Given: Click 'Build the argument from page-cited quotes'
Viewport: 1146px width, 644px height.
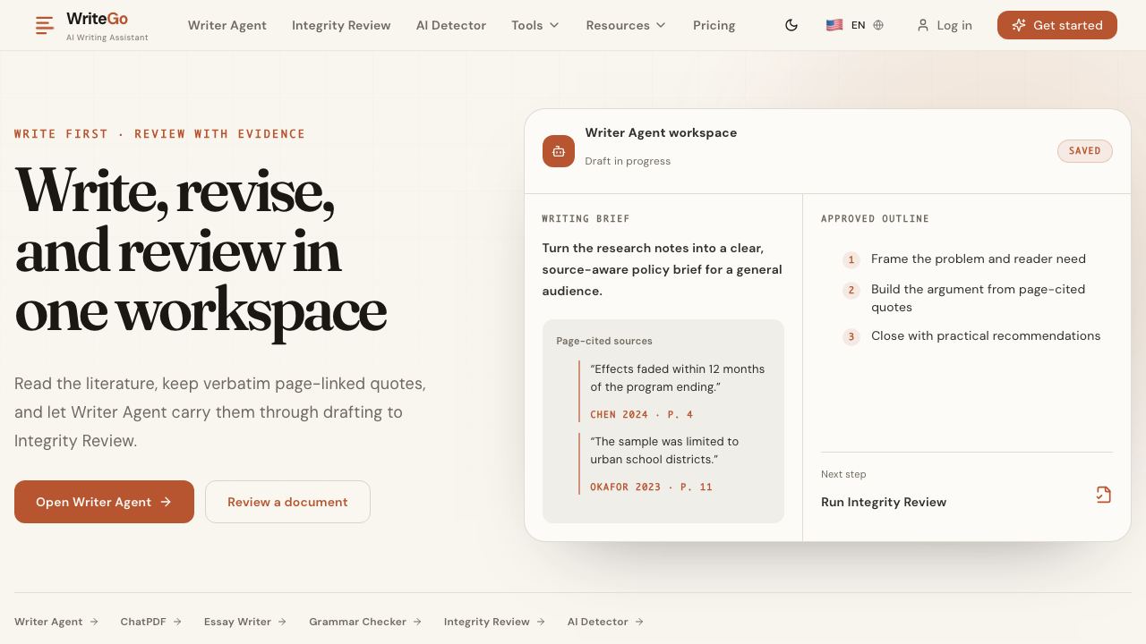Looking at the screenshot, I should pos(978,298).
